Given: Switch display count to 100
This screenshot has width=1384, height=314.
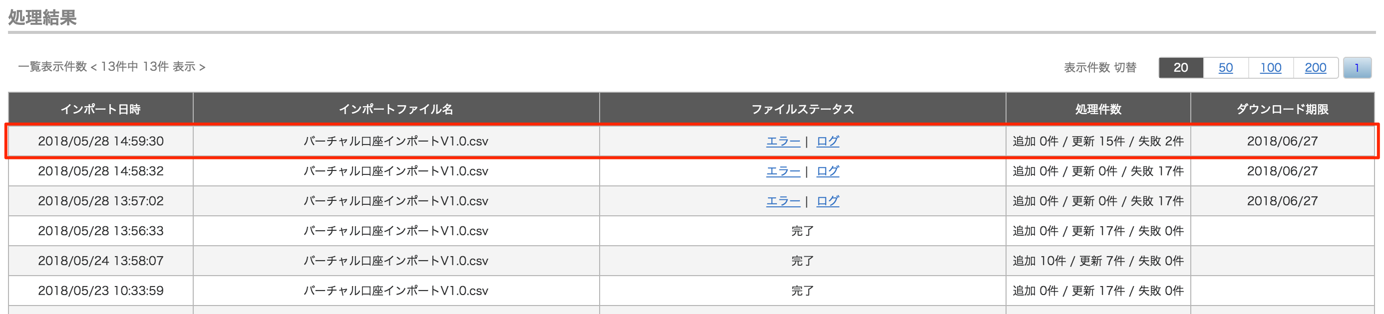Looking at the screenshot, I should [x=1271, y=68].
